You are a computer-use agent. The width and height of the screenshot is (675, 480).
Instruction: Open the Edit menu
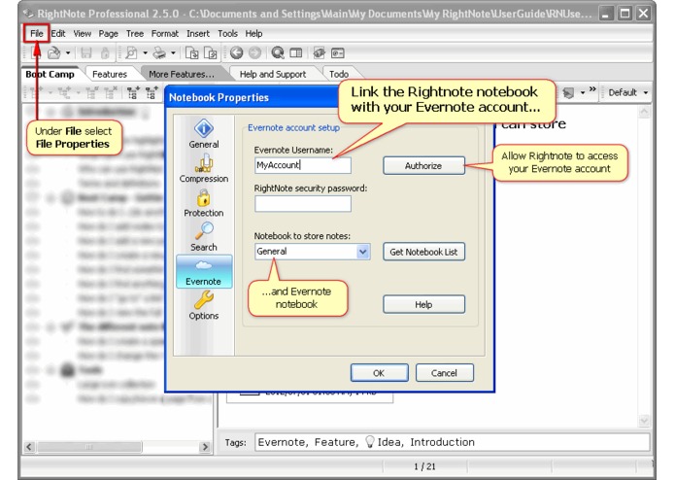(x=58, y=34)
